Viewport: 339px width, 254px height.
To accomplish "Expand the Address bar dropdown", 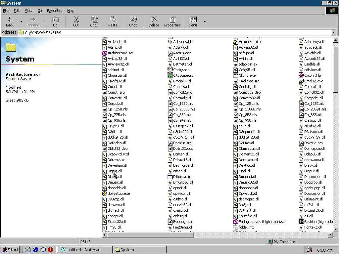I will [333, 33].
